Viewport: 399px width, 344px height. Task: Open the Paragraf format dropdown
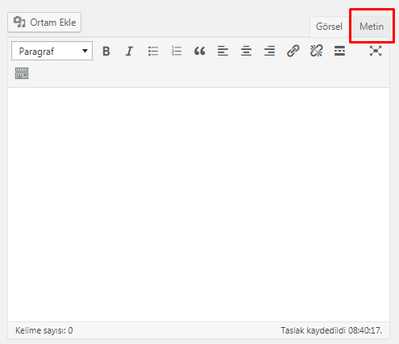[x=52, y=51]
